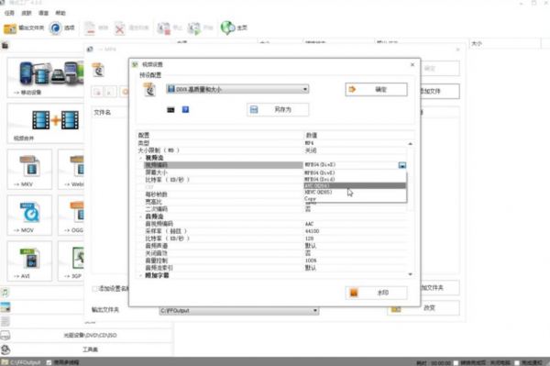Open the picture category icon
Viewport: 550px width, 366px height.
[x=5, y=307]
